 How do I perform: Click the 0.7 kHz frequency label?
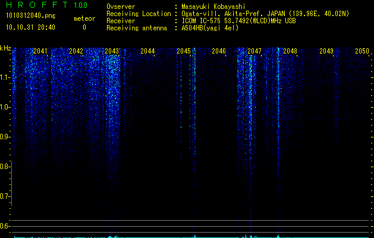[x=5, y=196]
